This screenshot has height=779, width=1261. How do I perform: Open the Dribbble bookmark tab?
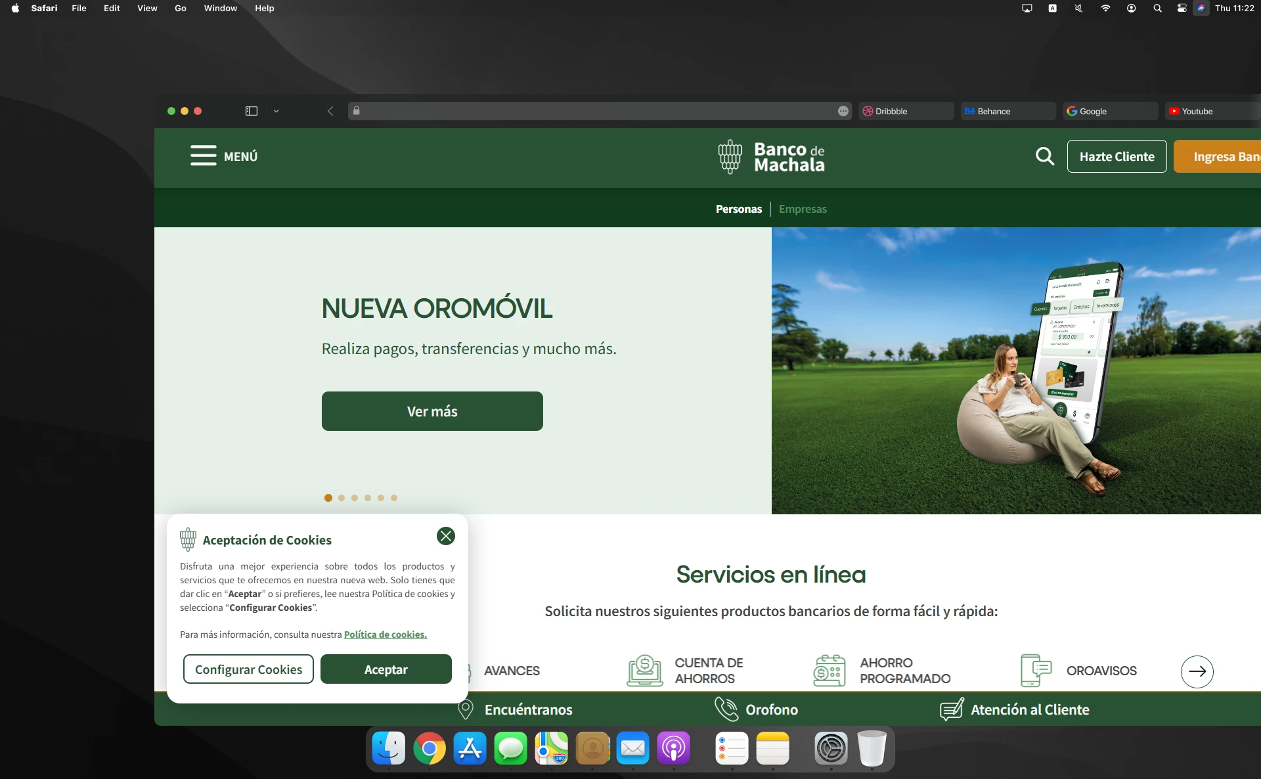(906, 111)
